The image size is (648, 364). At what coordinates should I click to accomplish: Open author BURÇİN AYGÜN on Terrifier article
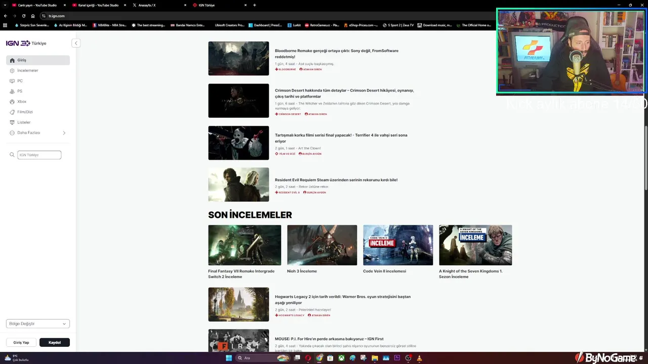(x=310, y=154)
